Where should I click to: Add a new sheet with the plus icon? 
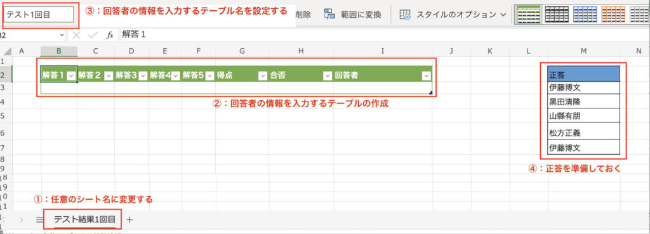(129, 220)
